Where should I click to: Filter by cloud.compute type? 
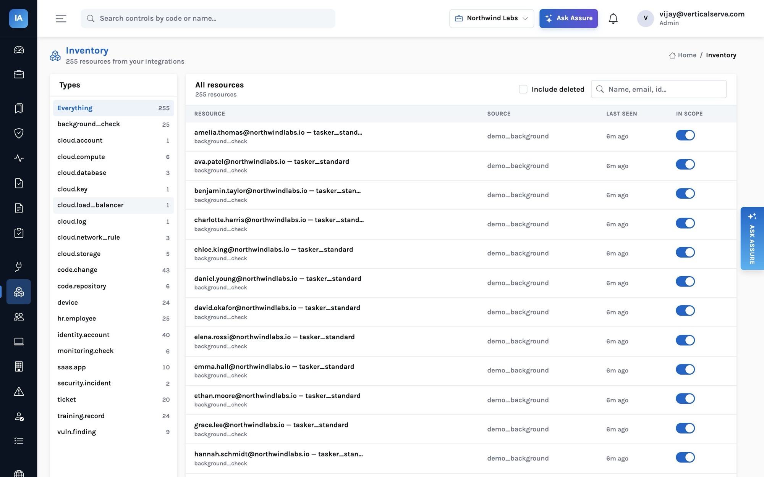coord(113,157)
